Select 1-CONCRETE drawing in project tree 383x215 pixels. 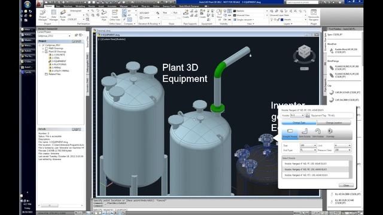58,55
